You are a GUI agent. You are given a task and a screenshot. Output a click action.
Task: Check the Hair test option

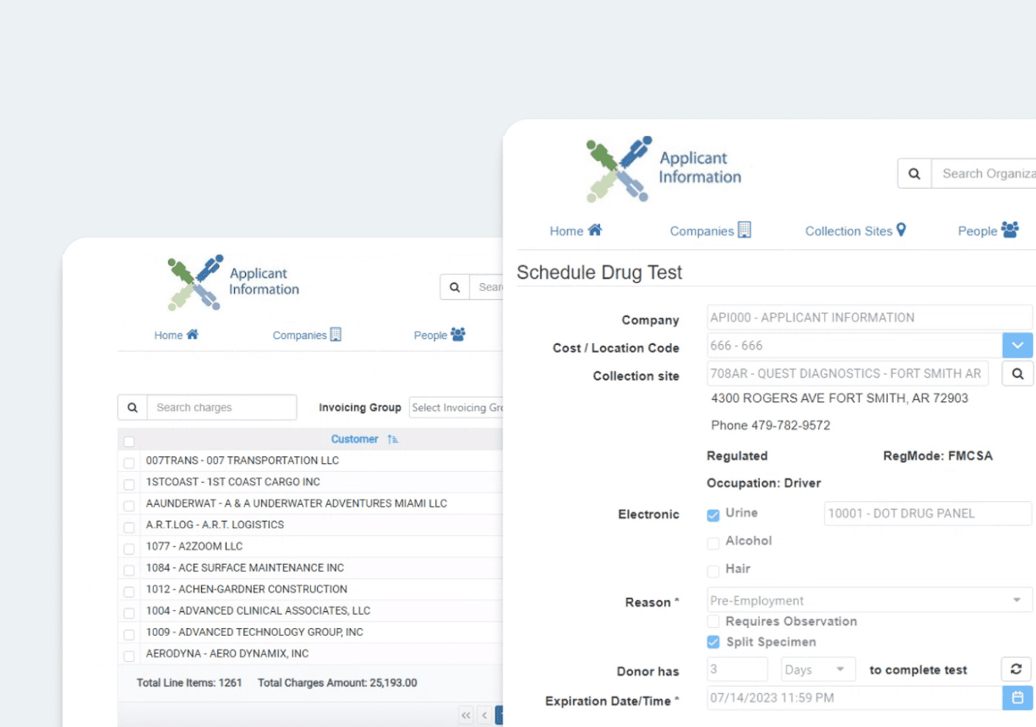coord(713,569)
